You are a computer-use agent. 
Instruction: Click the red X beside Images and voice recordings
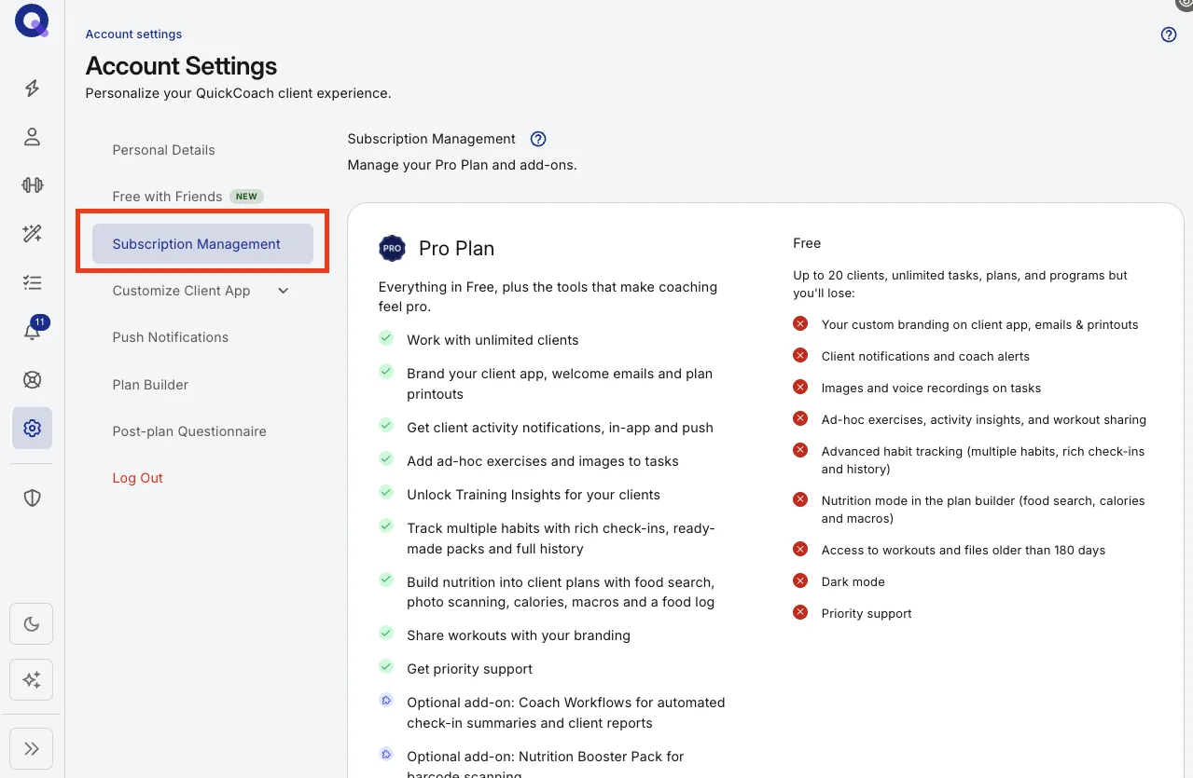click(800, 388)
